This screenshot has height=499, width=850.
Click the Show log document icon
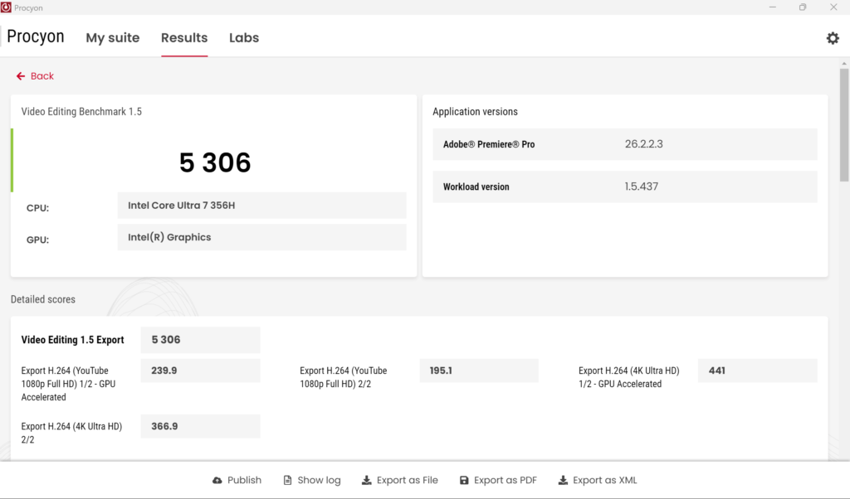click(288, 480)
